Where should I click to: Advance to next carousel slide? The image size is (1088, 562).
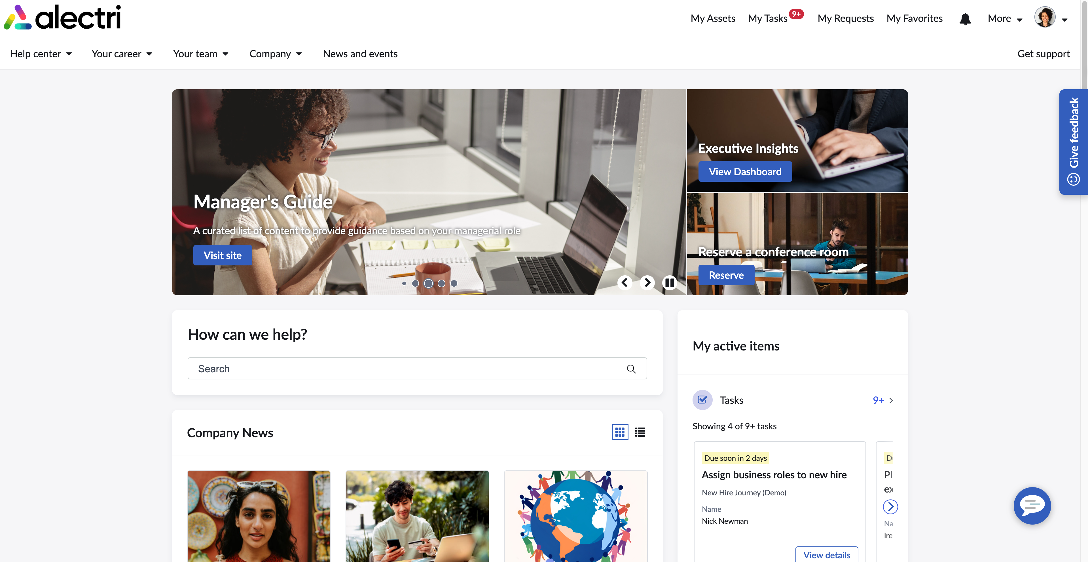click(x=647, y=282)
